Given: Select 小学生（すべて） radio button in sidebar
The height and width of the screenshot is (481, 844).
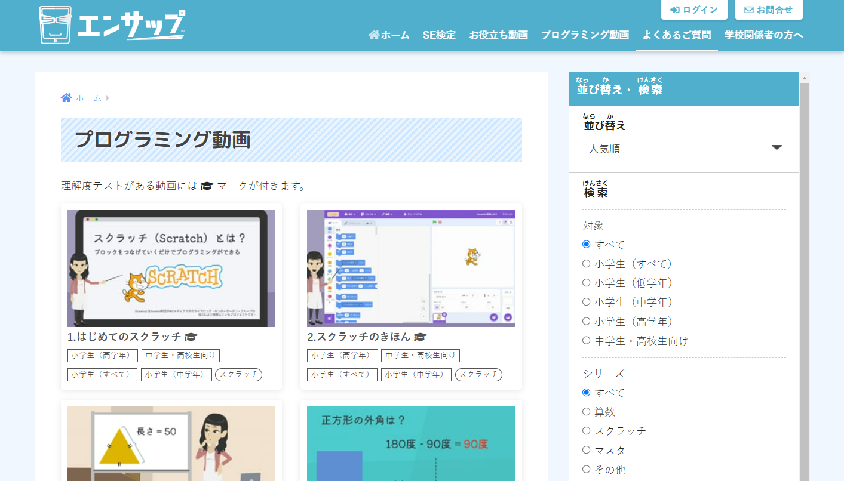Looking at the screenshot, I should click(x=587, y=263).
